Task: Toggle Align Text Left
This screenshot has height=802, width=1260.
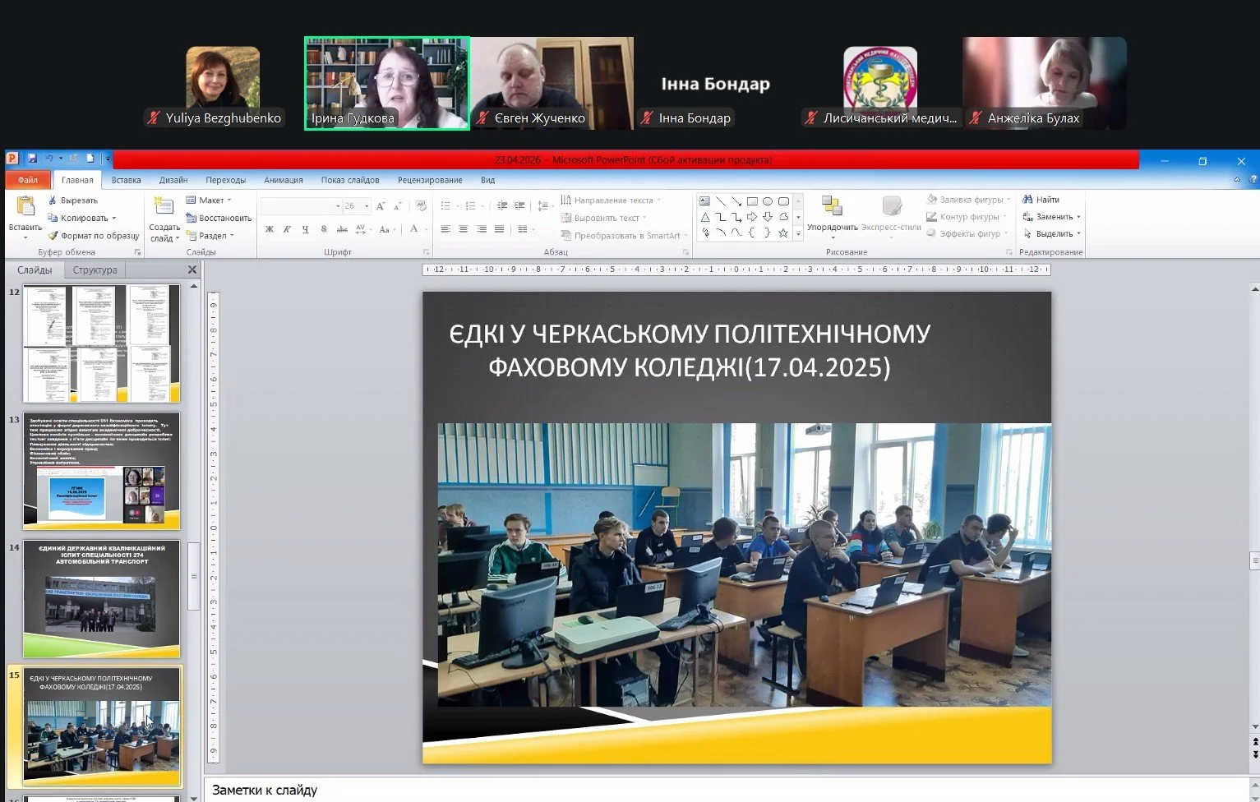Action: coord(445,229)
